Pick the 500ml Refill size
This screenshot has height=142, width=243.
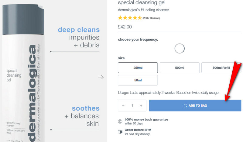221,68
